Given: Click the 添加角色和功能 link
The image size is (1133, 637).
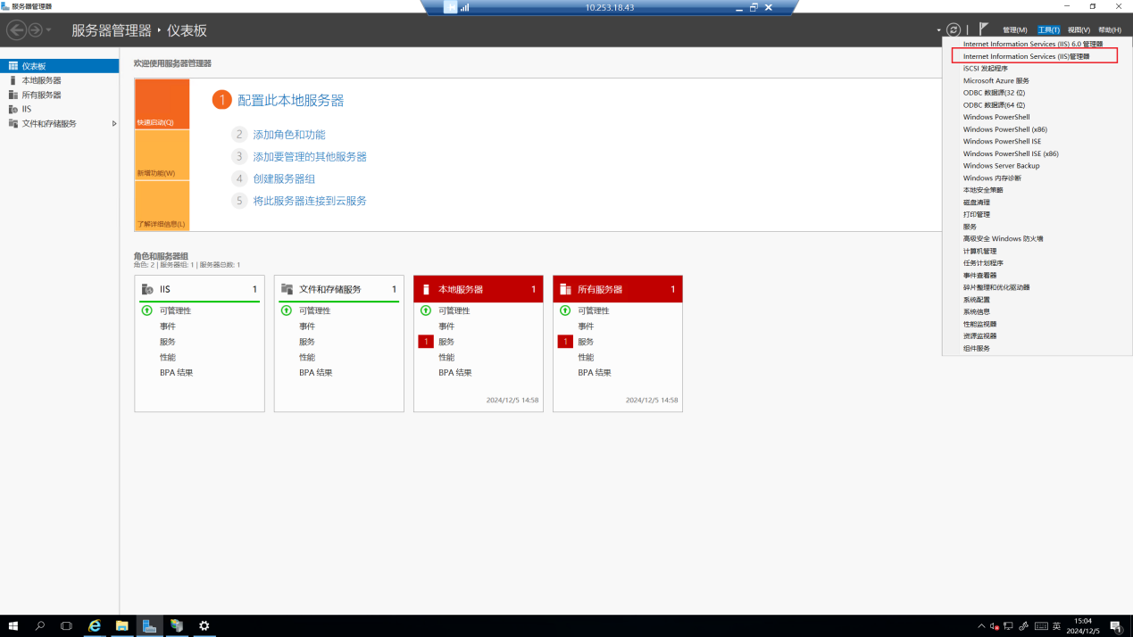Looking at the screenshot, I should [289, 135].
